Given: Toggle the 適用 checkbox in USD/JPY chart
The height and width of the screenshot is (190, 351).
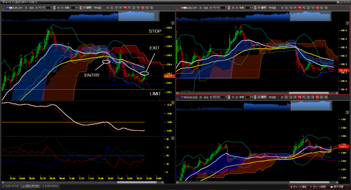Looking at the screenshot, I should [x=259, y=8].
